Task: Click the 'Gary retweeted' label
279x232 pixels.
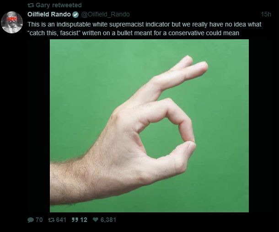Action: pyautogui.click(x=59, y=5)
